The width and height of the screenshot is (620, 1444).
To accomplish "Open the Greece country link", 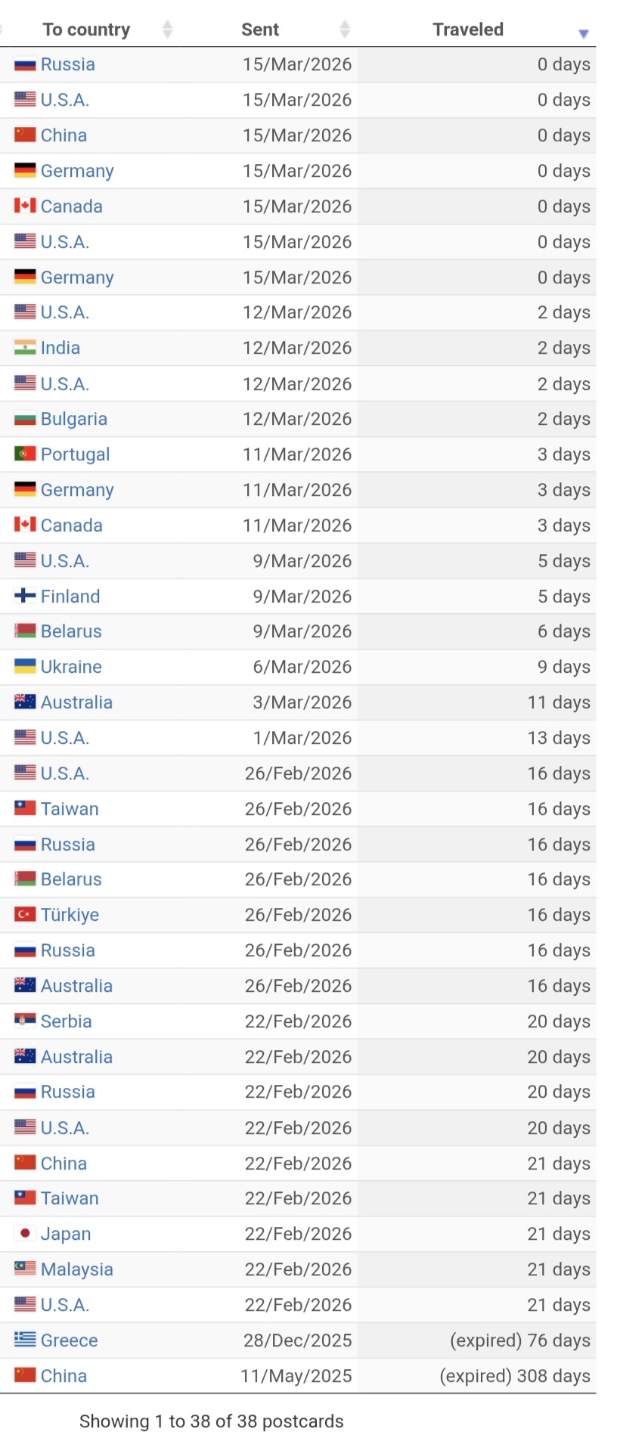I will pyautogui.click(x=70, y=1340).
